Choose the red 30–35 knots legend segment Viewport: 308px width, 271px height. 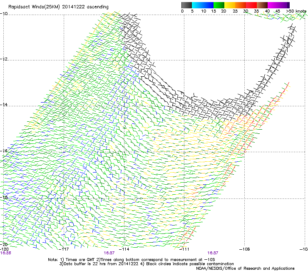[x=251, y=5]
